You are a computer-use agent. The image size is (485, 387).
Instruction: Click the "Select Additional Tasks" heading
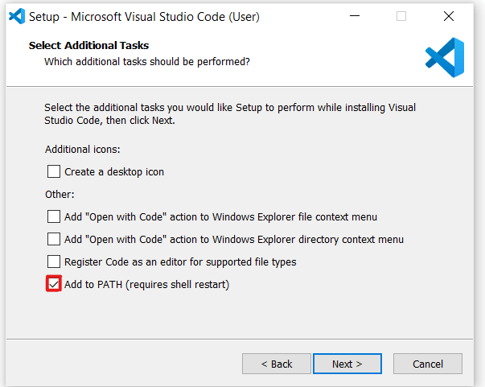pyautogui.click(x=88, y=46)
